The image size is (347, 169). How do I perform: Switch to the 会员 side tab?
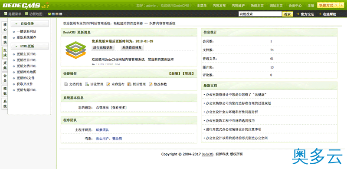(x=5, y=78)
